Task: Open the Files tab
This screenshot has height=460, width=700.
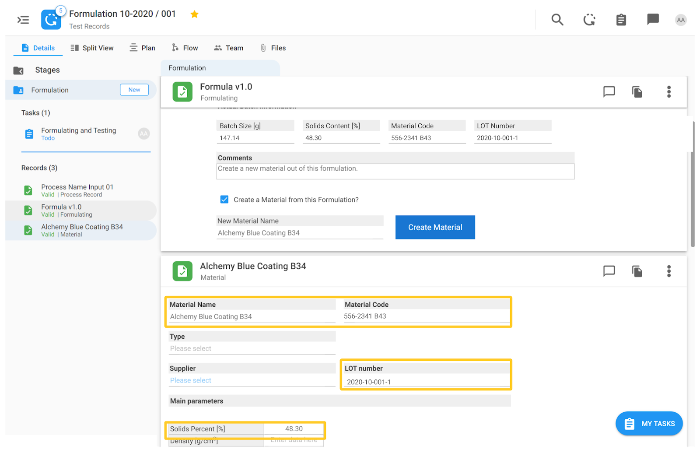Action: pyautogui.click(x=273, y=48)
